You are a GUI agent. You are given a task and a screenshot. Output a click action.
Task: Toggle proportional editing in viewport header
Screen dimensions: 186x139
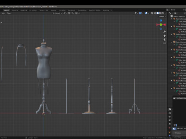pos(76,13)
